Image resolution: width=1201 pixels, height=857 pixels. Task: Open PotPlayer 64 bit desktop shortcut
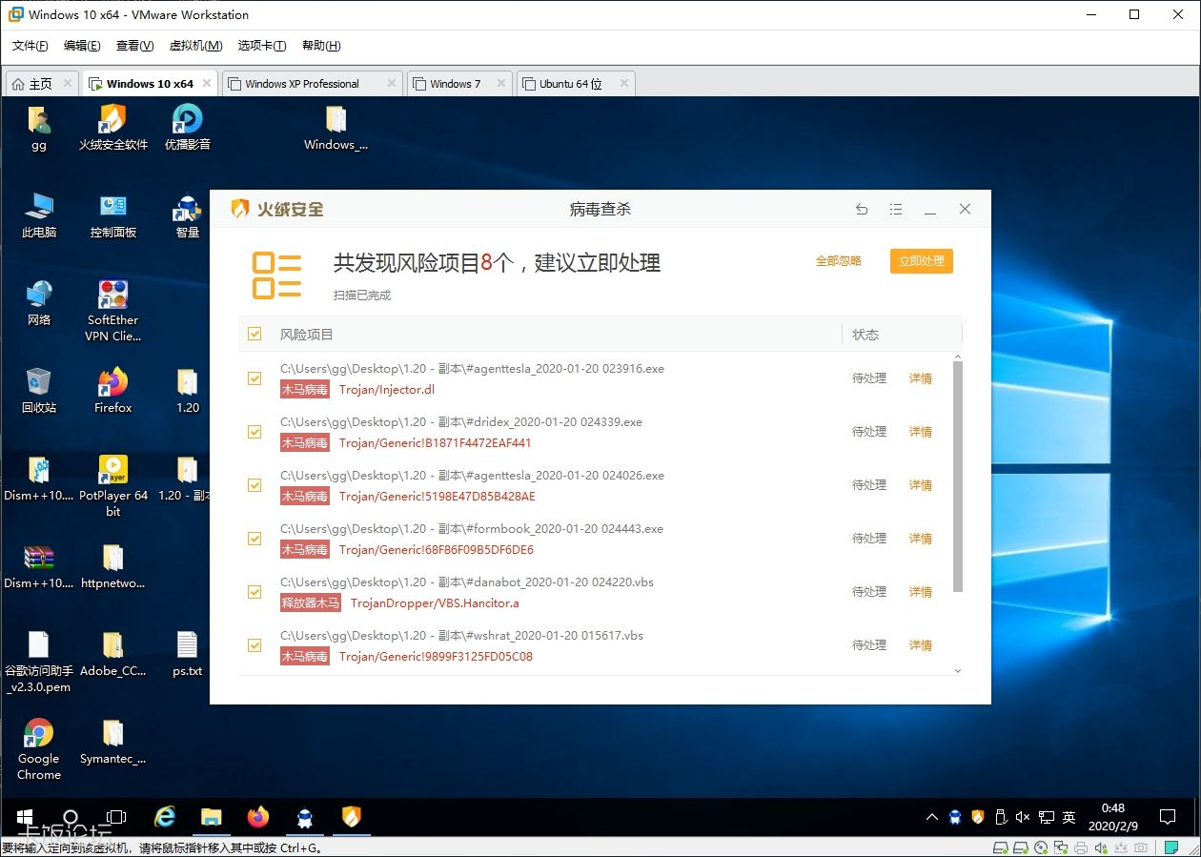point(113,471)
